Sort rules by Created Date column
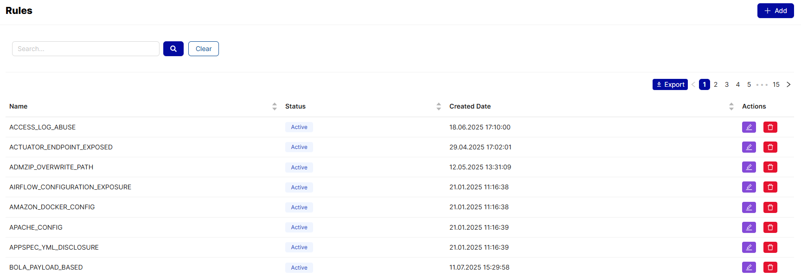Image resolution: width=801 pixels, height=277 pixels. coord(731,106)
